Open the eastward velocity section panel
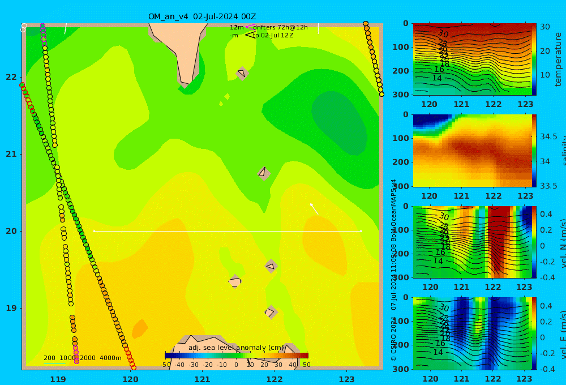 (x=473, y=333)
